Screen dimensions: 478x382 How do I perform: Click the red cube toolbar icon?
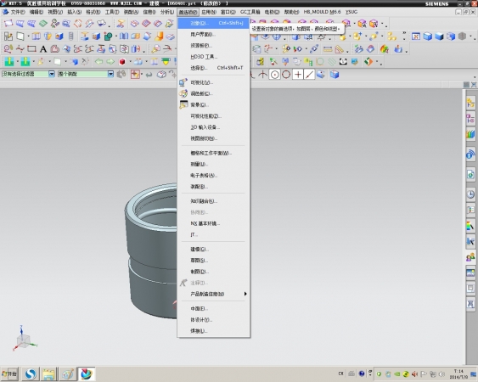pyautogui.click(x=122, y=62)
